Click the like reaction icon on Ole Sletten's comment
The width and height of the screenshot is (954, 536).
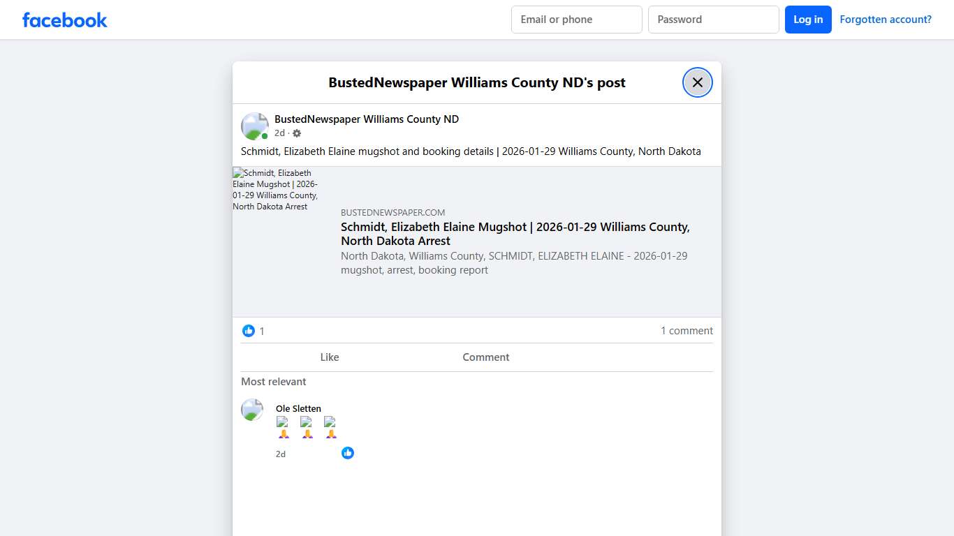point(348,453)
